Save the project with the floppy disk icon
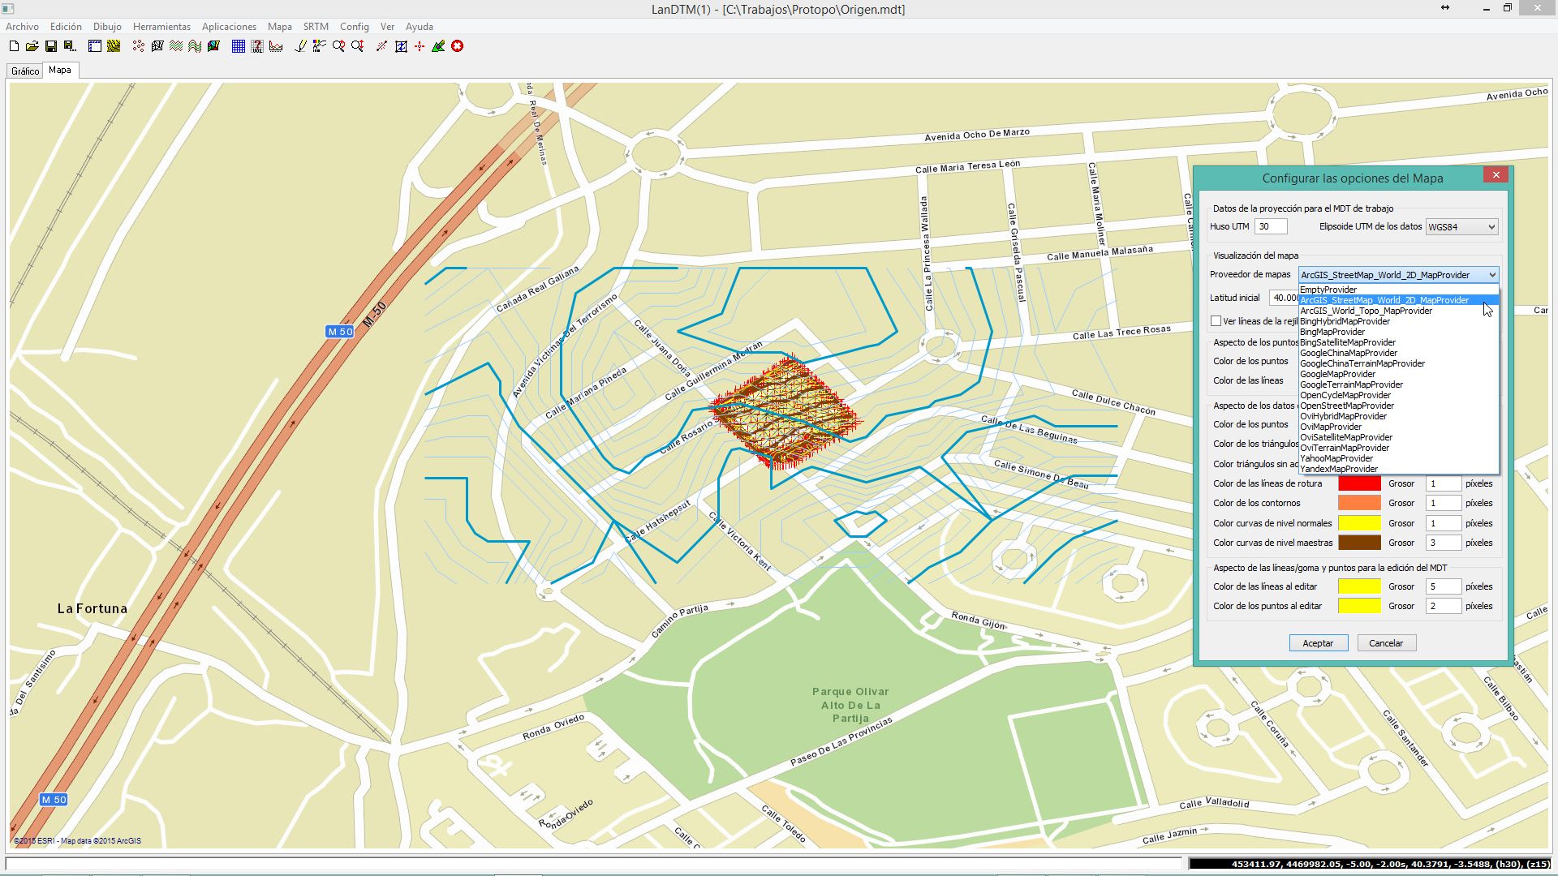This screenshot has height=876, width=1558. pos(51,46)
